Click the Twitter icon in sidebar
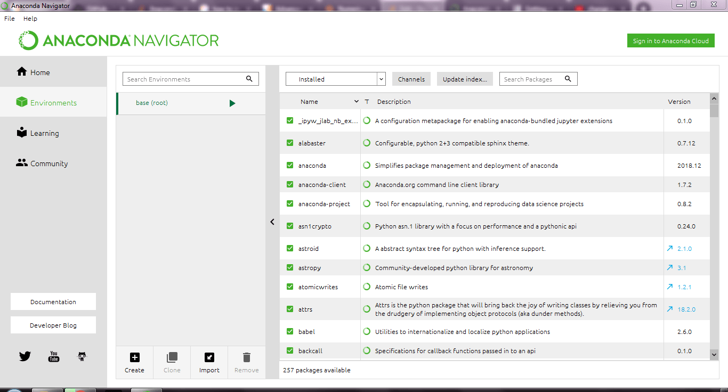 tap(25, 356)
